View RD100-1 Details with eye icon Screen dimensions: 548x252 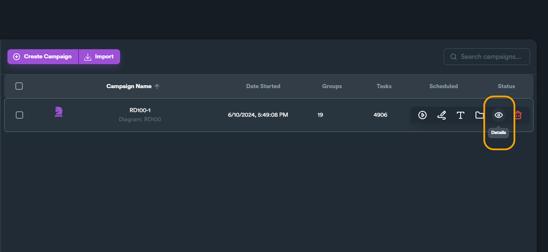coord(499,115)
